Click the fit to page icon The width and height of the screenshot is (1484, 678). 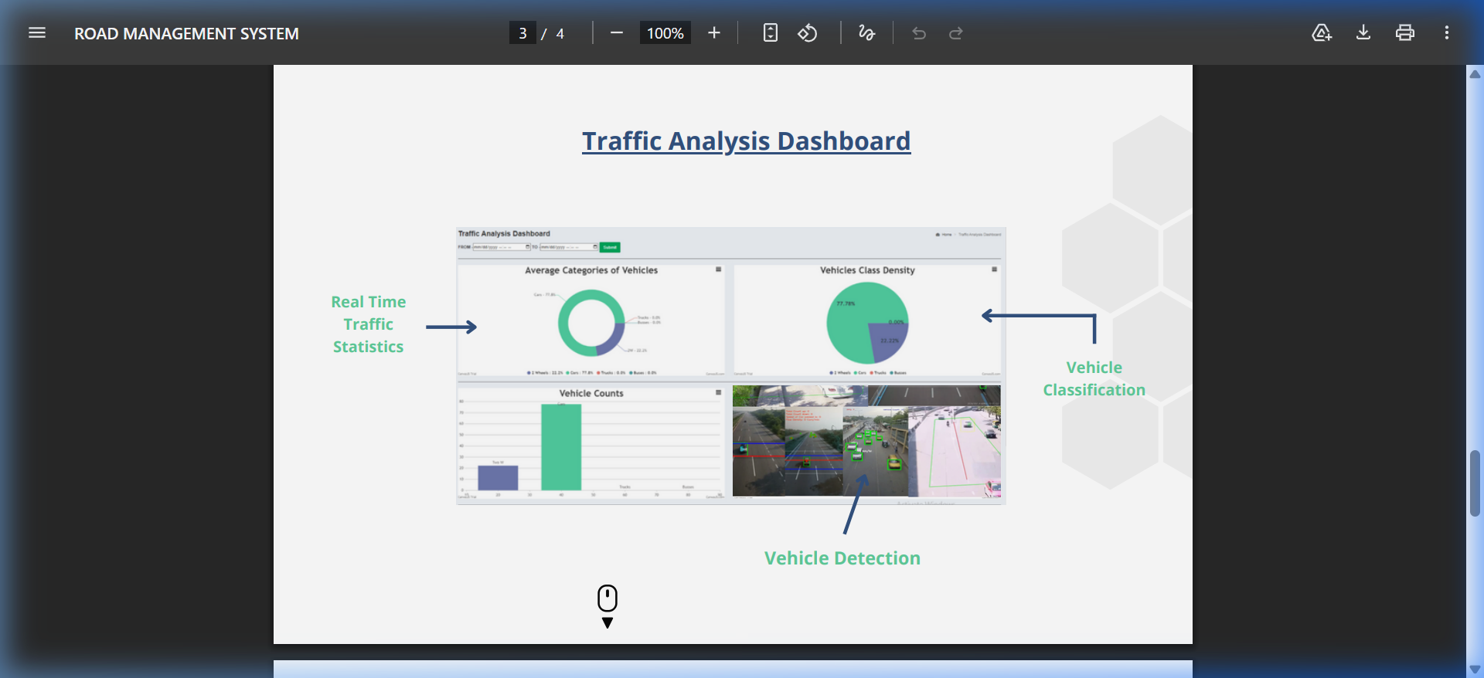coord(770,32)
